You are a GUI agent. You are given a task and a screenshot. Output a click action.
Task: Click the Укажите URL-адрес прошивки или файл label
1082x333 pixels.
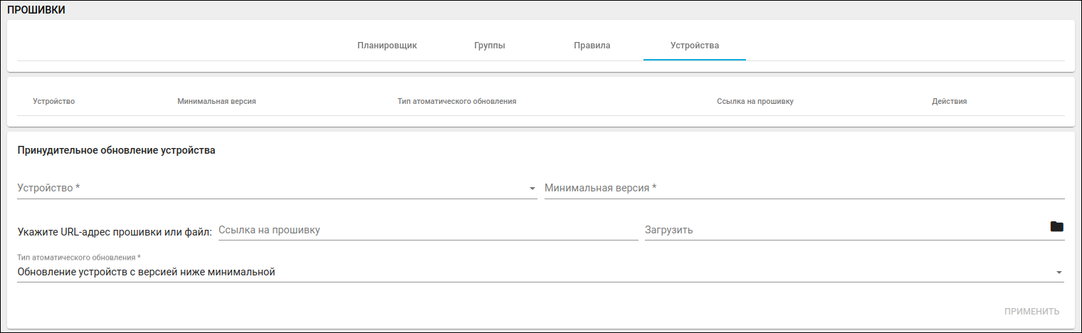point(115,231)
